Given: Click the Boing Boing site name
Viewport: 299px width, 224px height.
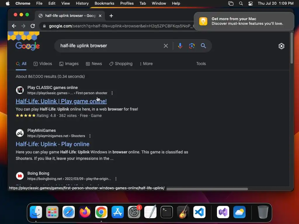Looking at the screenshot, I should (38, 173).
